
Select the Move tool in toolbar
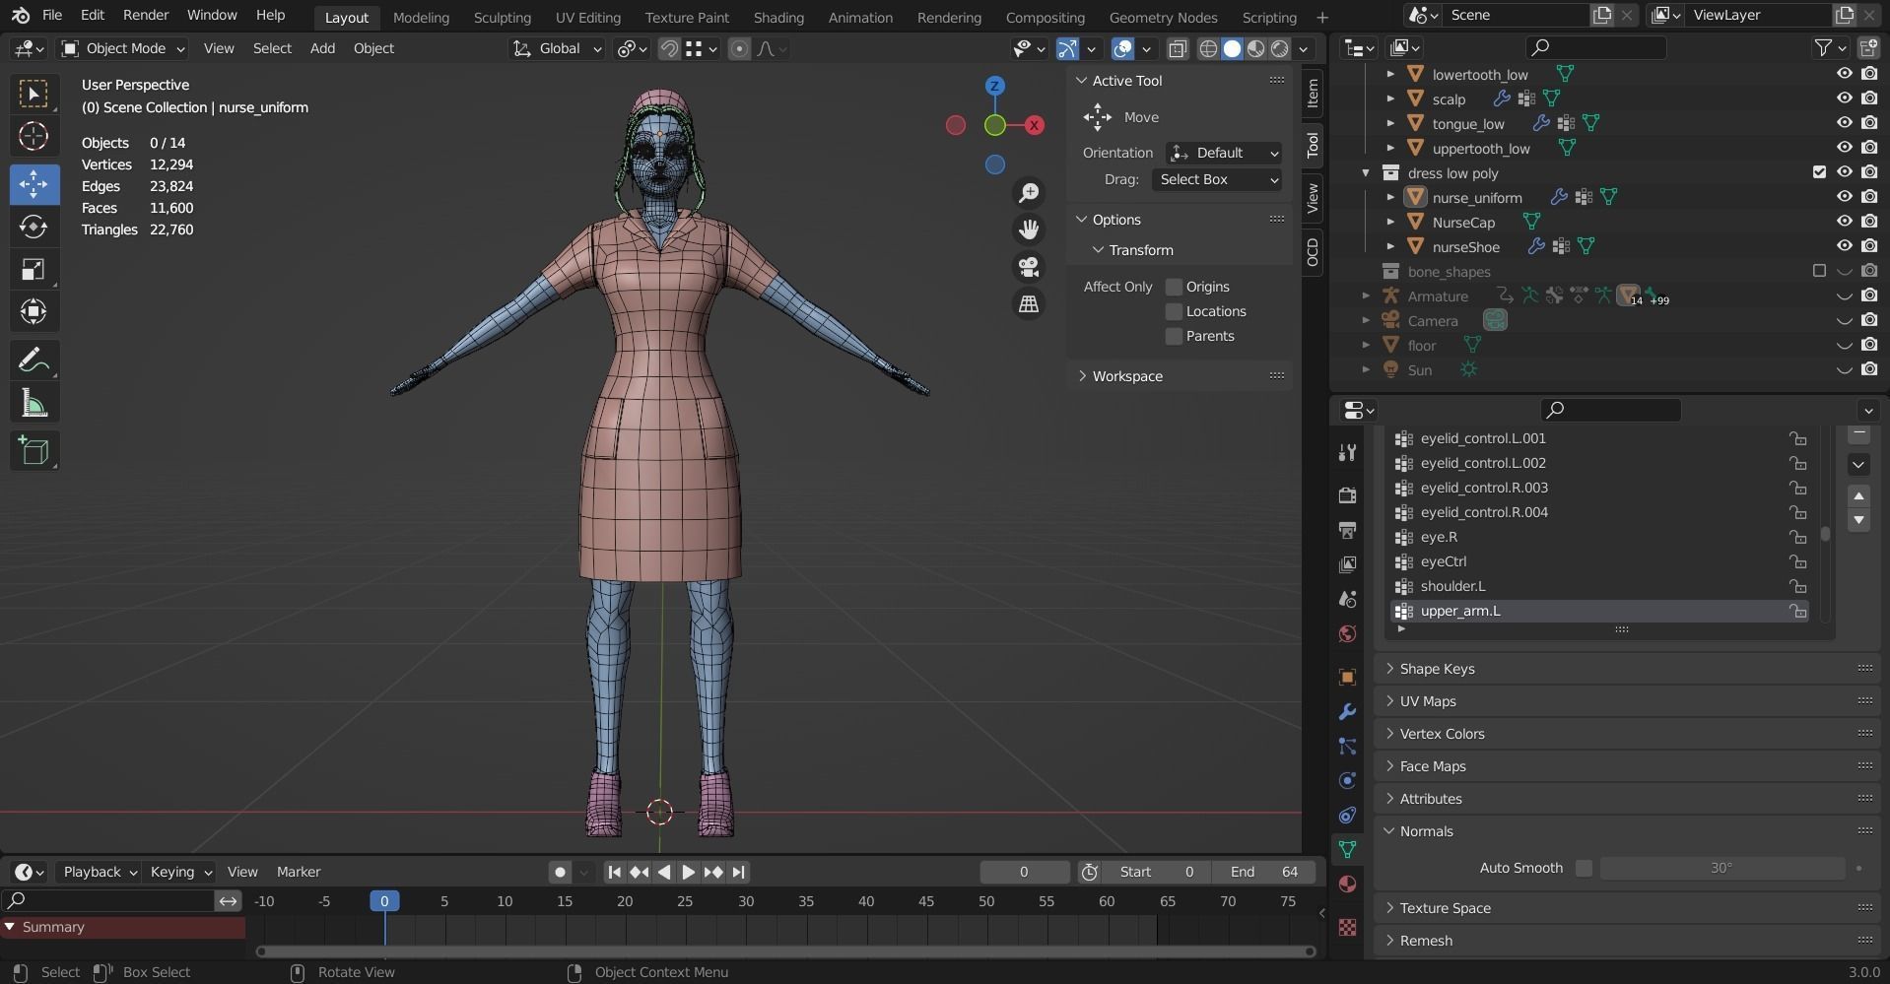point(34,184)
